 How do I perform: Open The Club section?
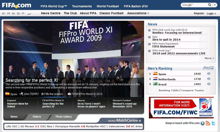click(x=70, y=13)
